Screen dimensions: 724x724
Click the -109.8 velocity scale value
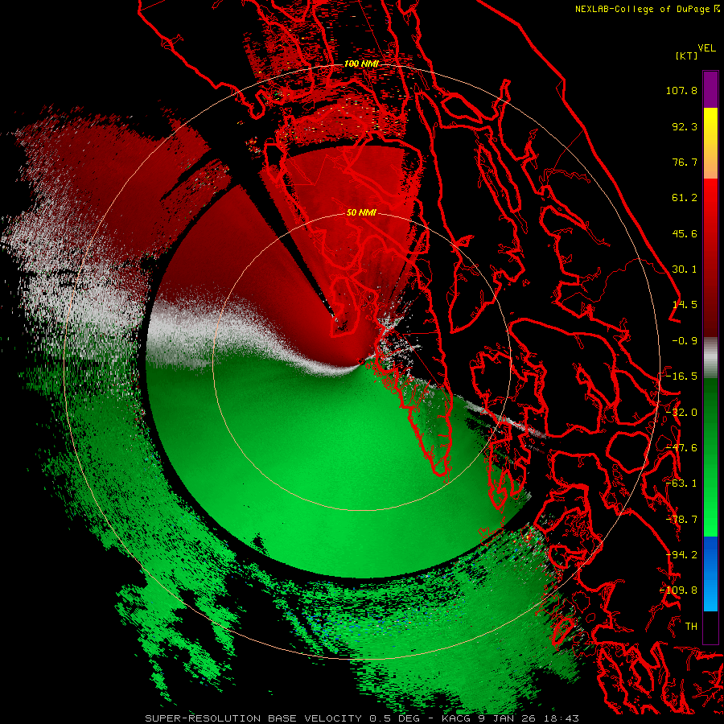678,590
